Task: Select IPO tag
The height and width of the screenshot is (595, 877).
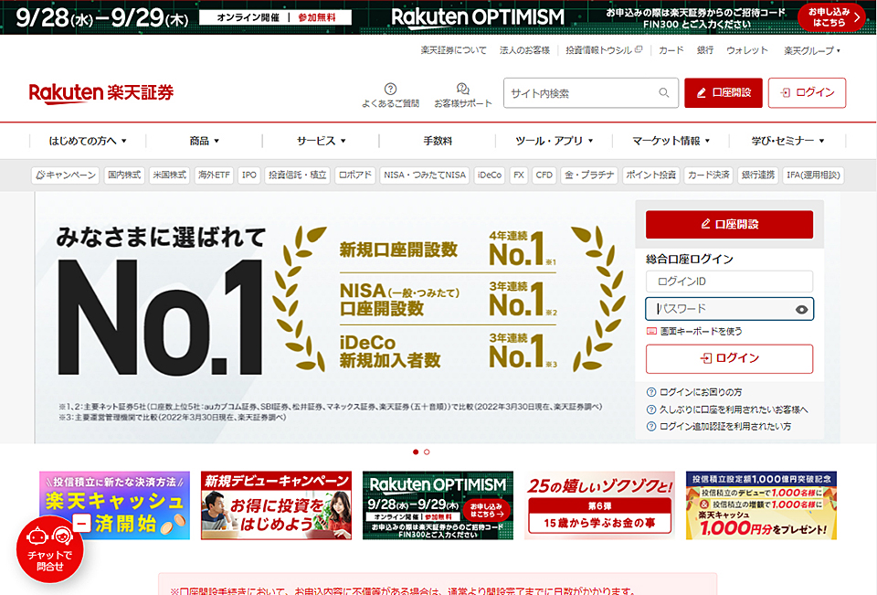Action: pos(248,175)
